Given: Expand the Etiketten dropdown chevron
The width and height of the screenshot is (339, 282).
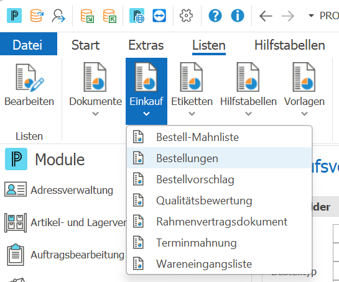Looking at the screenshot, I should 192,114.
